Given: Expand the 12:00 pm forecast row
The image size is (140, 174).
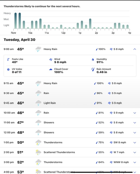Looking at the screenshot, I should point(135,133).
